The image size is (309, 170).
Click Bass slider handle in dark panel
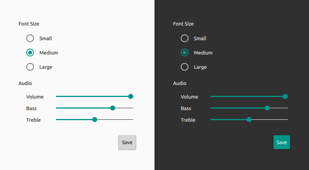267,108
